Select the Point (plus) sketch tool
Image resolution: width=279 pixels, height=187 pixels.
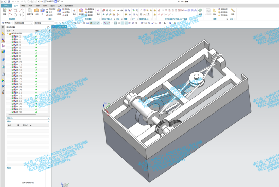(20, 15)
